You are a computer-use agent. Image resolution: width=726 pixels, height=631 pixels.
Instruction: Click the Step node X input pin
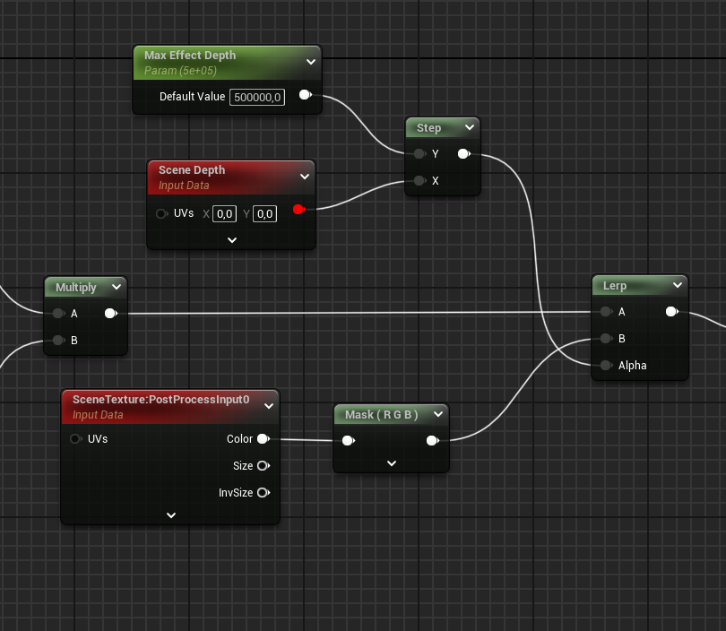[x=419, y=180]
